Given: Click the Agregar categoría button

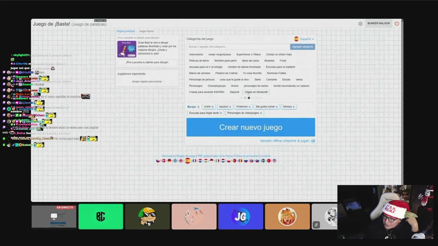Looking at the screenshot, I should [302, 47].
